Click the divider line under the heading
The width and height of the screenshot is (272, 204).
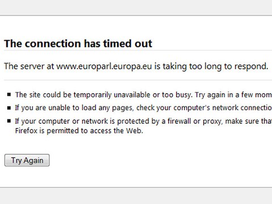[138, 50]
